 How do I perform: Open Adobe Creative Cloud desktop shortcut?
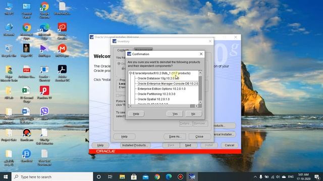[x=62, y=31]
